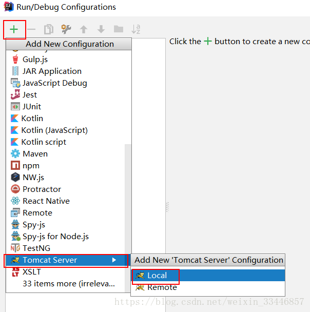310x312 pixels.
Task: Click the JUnit icon
Action: [15, 106]
